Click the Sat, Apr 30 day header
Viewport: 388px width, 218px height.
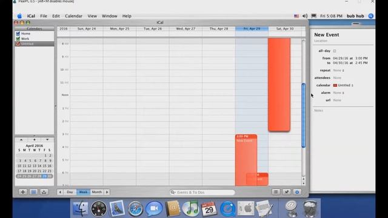(285, 28)
